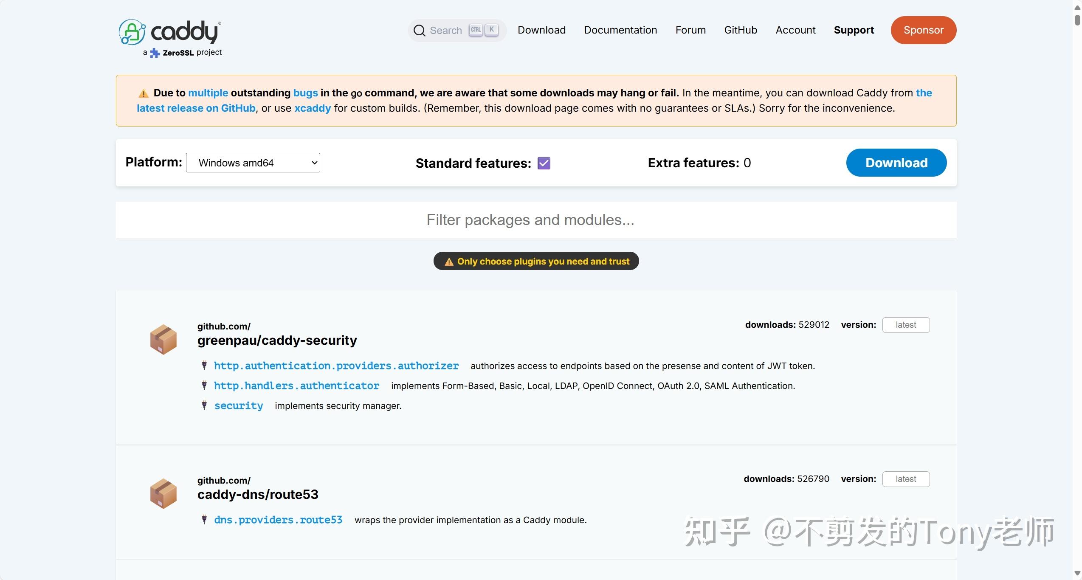Click the blue Download button
Image resolution: width=1082 pixels, height=580 pixels.
click(896, 163)
